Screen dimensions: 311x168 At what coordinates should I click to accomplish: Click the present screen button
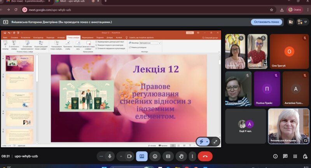(142, 156)
